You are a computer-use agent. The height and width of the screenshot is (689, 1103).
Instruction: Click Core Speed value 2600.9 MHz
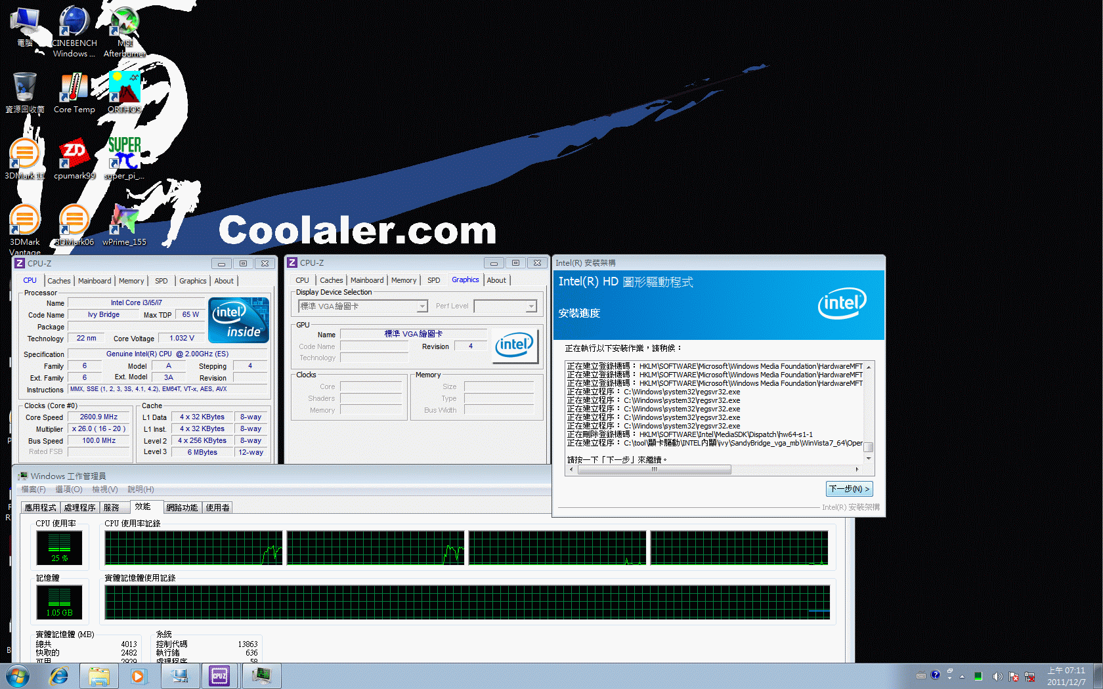coord(98,417)
